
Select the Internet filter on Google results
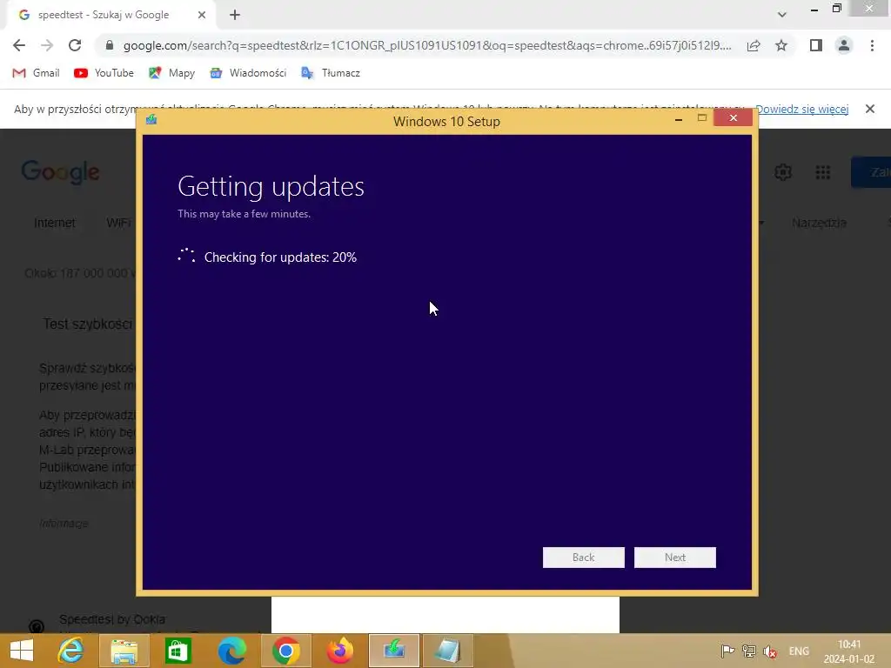click(x=55, y=223)
